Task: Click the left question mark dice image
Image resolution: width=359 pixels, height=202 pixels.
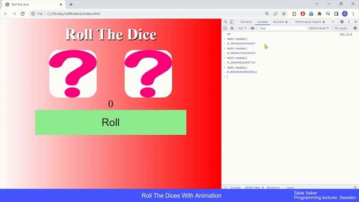Action: [73, 74]
